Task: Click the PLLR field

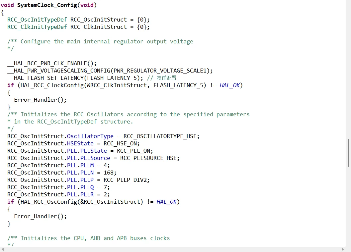Action: (87, 195)
